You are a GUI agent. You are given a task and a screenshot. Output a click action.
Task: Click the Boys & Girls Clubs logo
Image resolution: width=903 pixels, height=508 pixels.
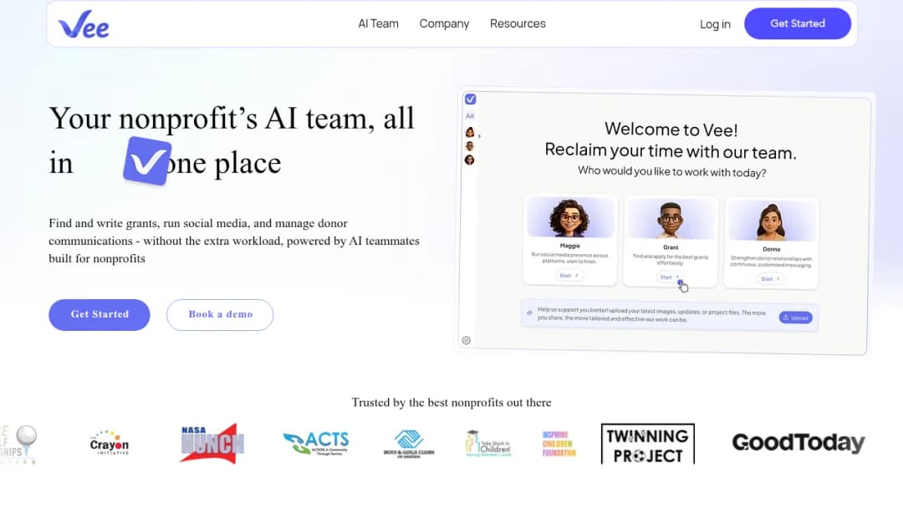pyautogui.click(x=409, y=444)
